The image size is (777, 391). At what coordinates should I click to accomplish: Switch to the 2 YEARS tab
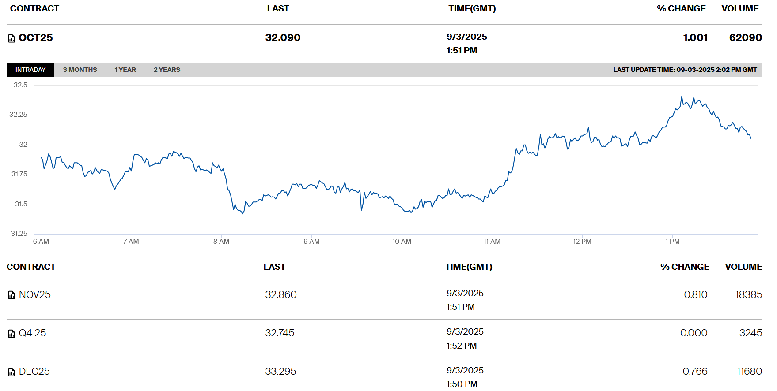167,70
